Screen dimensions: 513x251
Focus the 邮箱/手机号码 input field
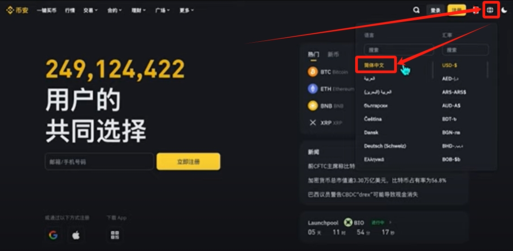[100, 162]
